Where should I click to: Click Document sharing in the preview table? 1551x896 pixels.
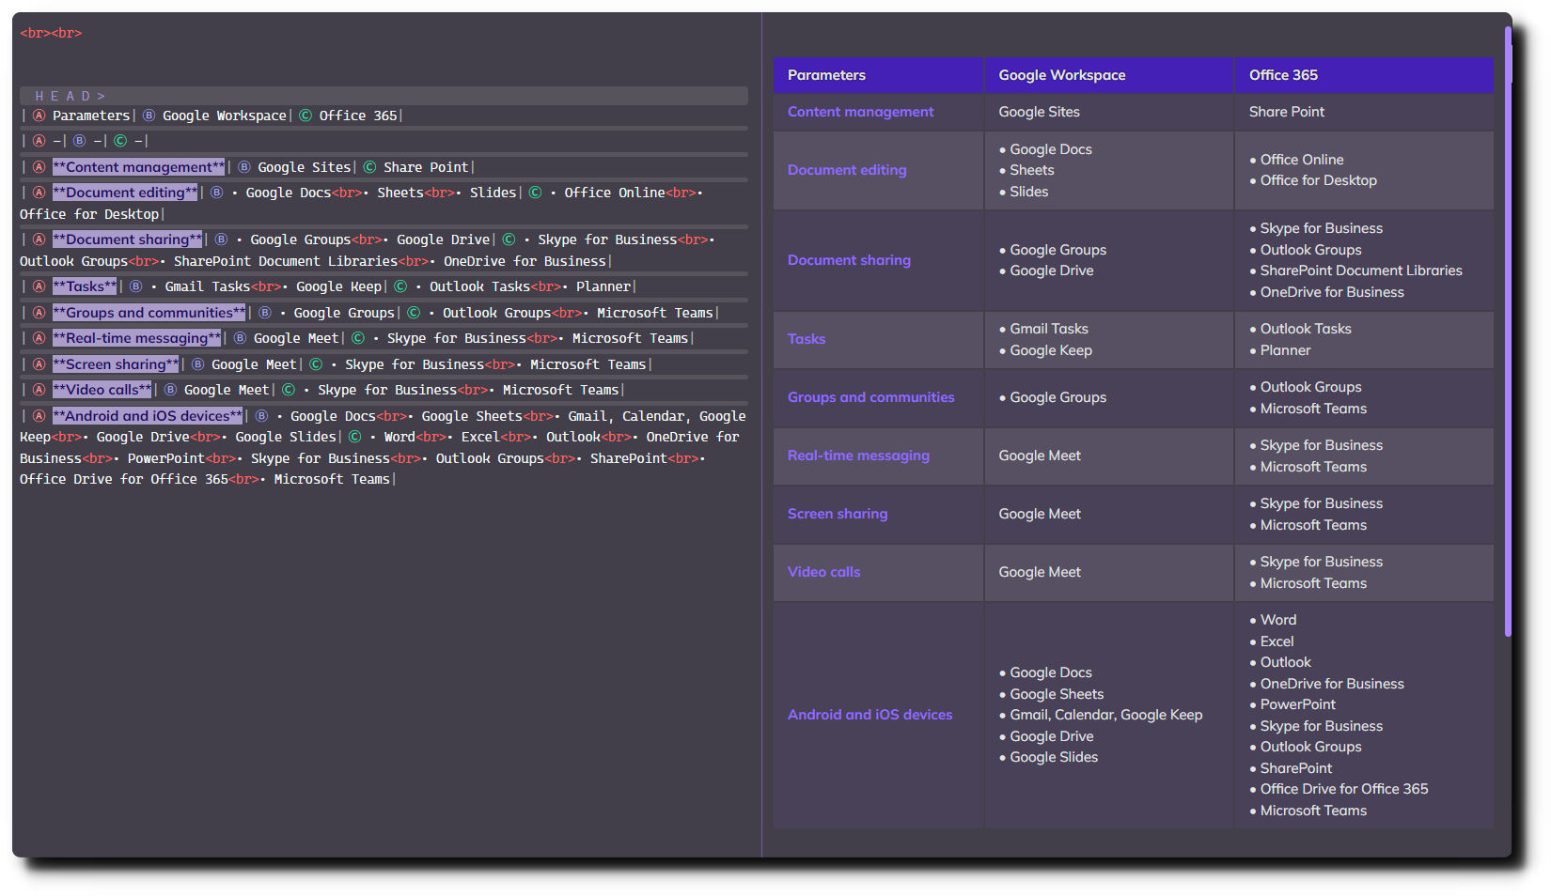849,260
